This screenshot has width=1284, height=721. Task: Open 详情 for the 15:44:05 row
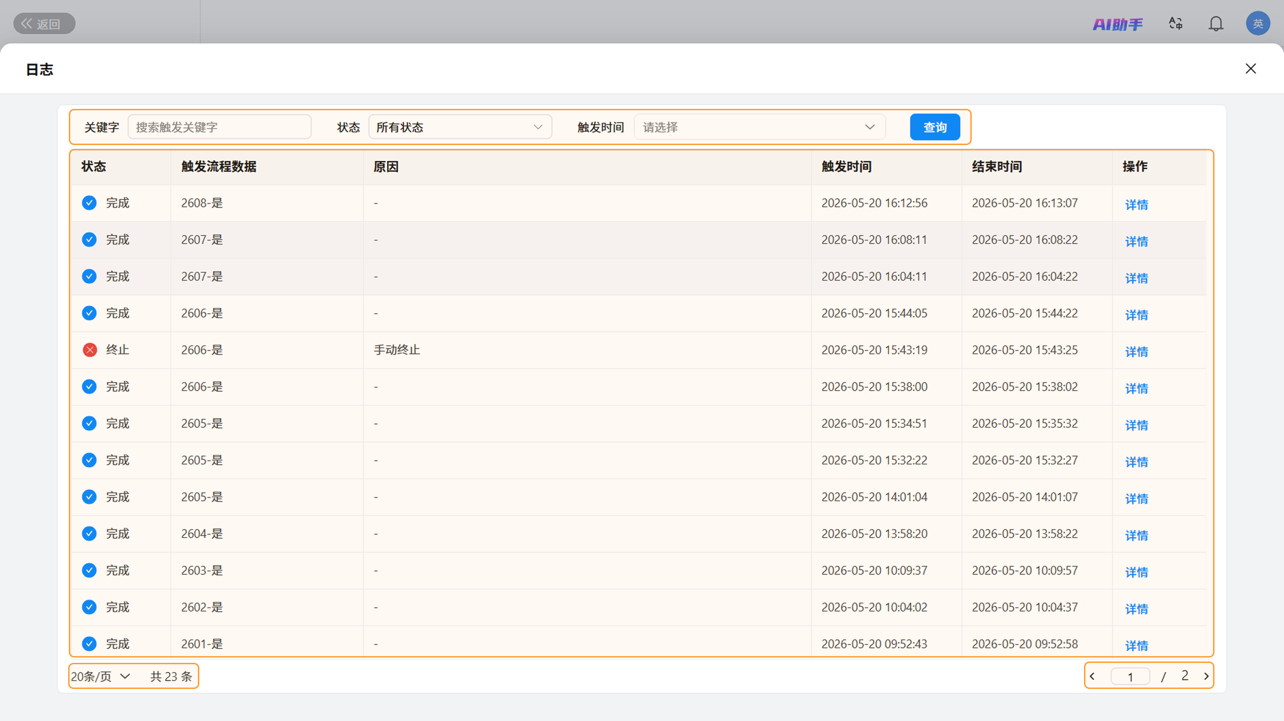(x=1137, y=315)
